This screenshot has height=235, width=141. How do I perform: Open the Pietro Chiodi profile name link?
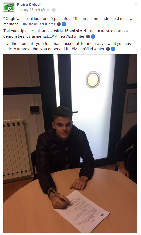click(x=29, y=5)
